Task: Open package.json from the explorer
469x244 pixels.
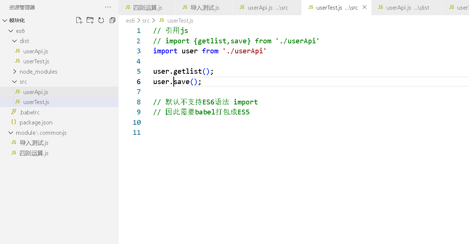Action: 36,122
